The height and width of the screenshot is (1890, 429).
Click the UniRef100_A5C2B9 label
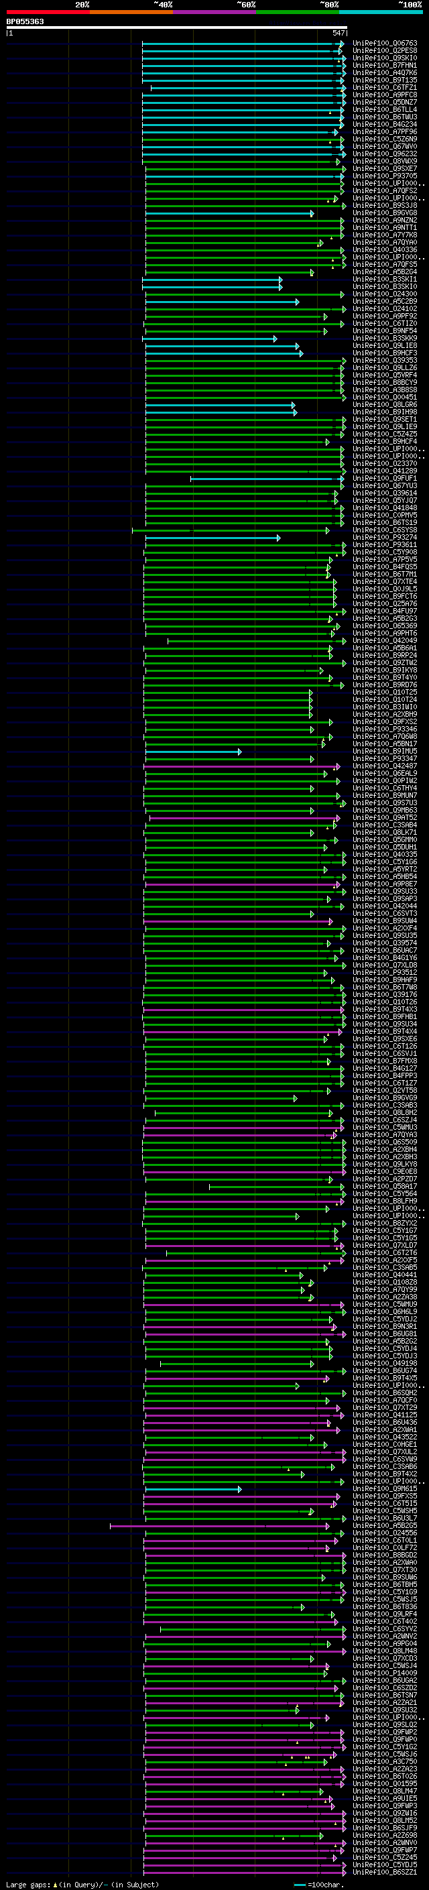tap(385, 302)
